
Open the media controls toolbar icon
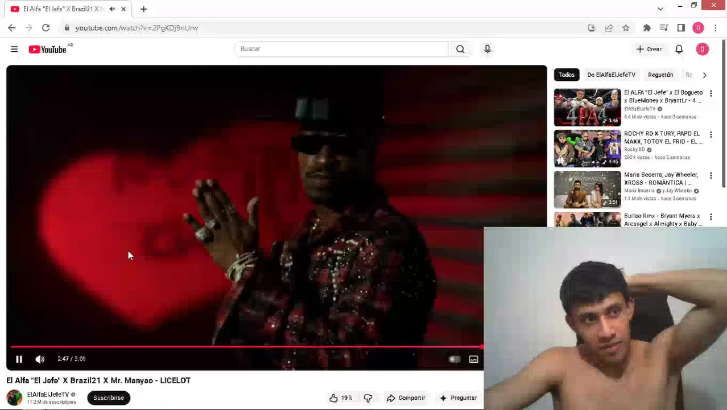(664, 28)
